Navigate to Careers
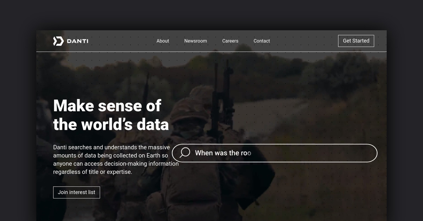 (230, 41)
